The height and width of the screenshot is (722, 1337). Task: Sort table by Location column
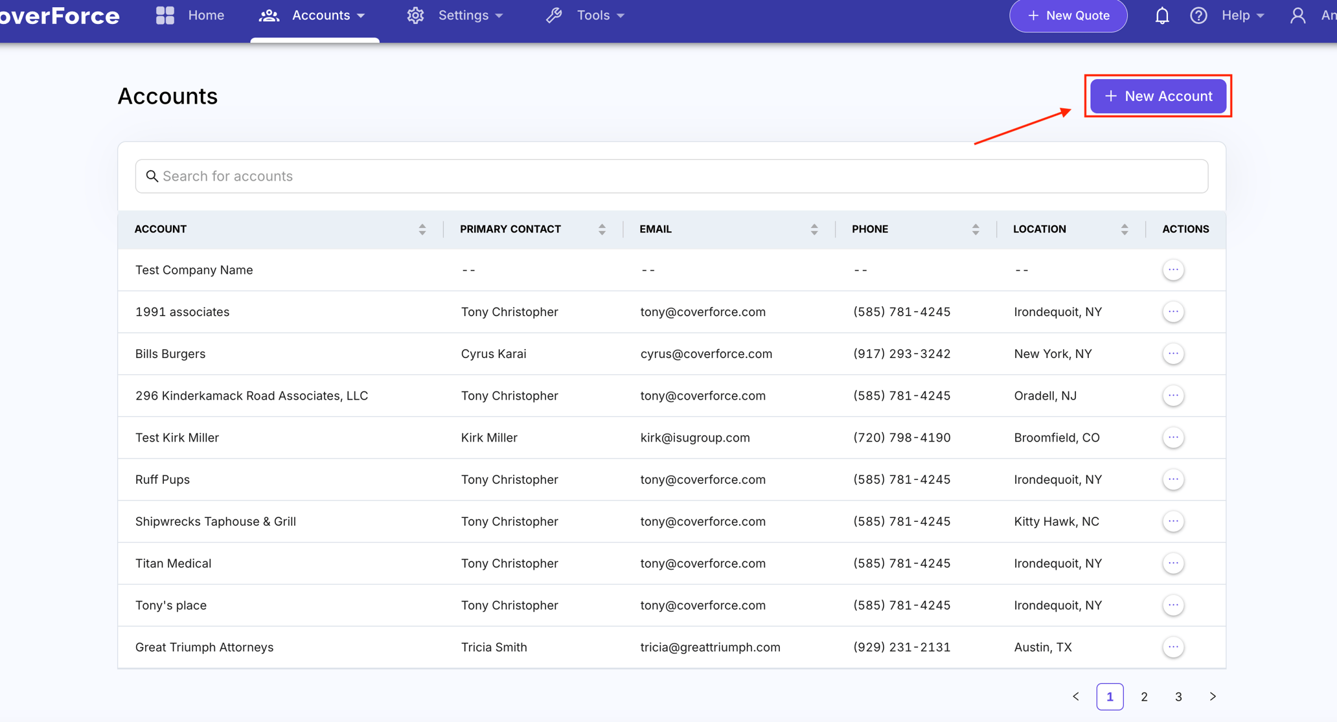click(x=1125, y=229)
